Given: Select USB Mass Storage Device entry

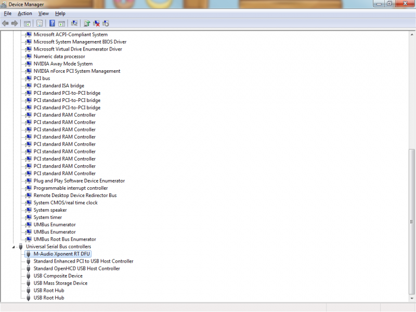Looking at the screenshot, I should (x=60, y=283).
